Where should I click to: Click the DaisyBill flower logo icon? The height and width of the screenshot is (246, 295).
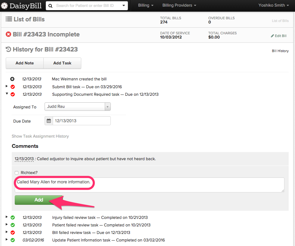4,6
